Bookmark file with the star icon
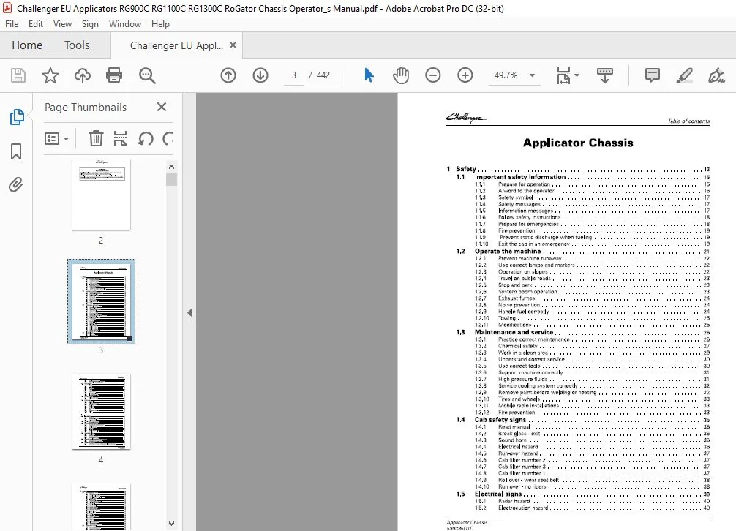736x531 pixels. click(x=50, y=75)
